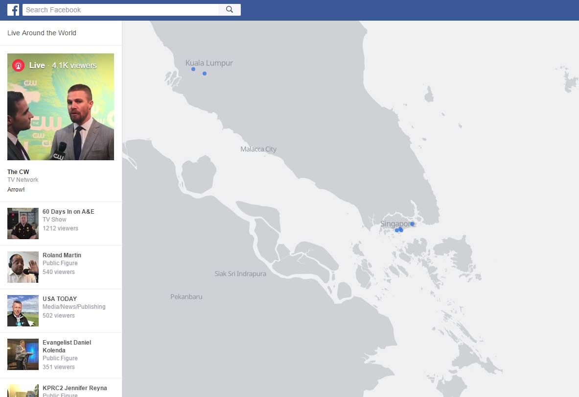Image resolution: width=579 pixels, height=397 pixels.
Task: Click the search magnifying glass icon
Action: [x=229, y=9]
